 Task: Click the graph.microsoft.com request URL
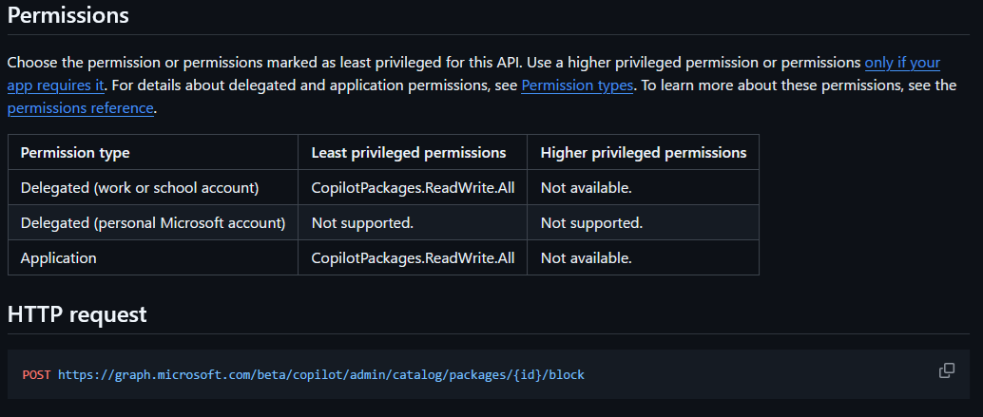[x=321, y=375]
